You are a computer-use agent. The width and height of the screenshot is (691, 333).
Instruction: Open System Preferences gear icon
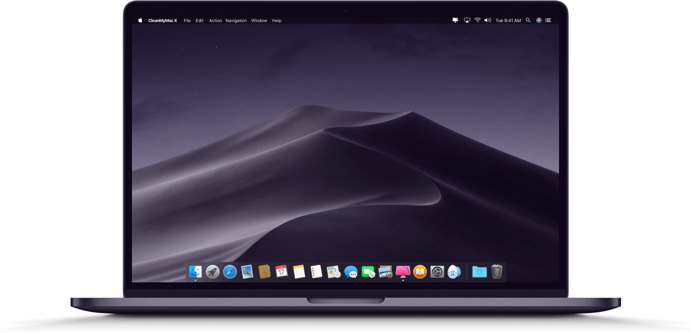[x=437, y=272]
